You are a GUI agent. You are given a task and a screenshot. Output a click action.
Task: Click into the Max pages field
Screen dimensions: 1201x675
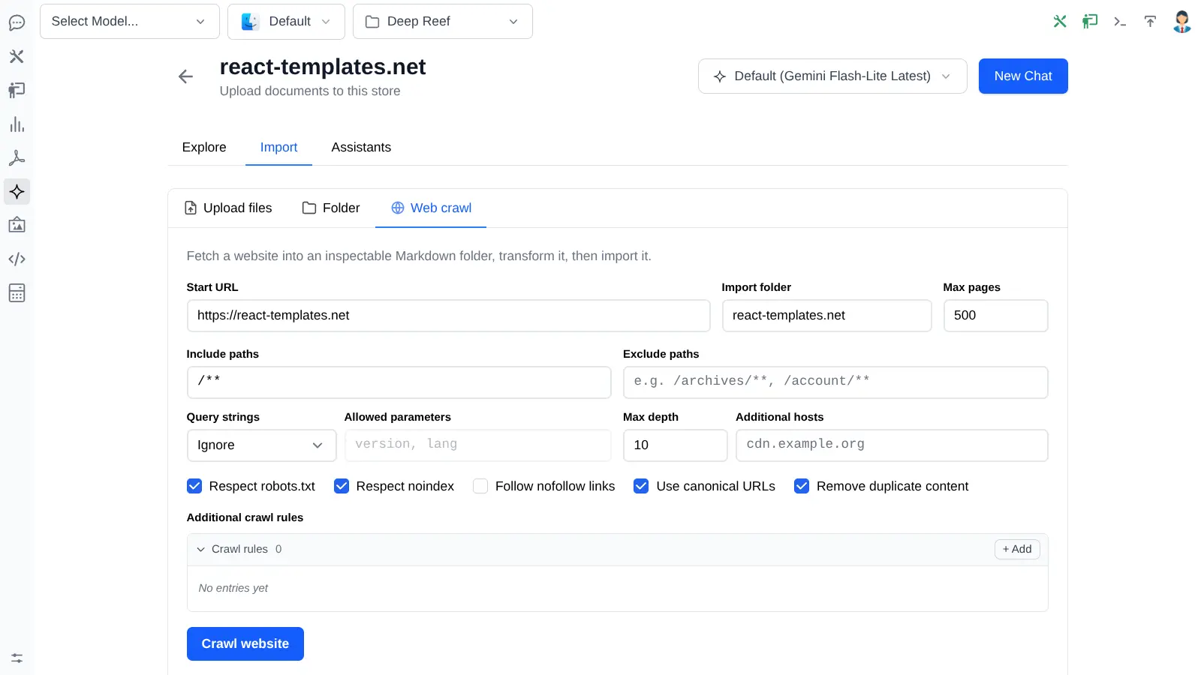tap(995, 316)
